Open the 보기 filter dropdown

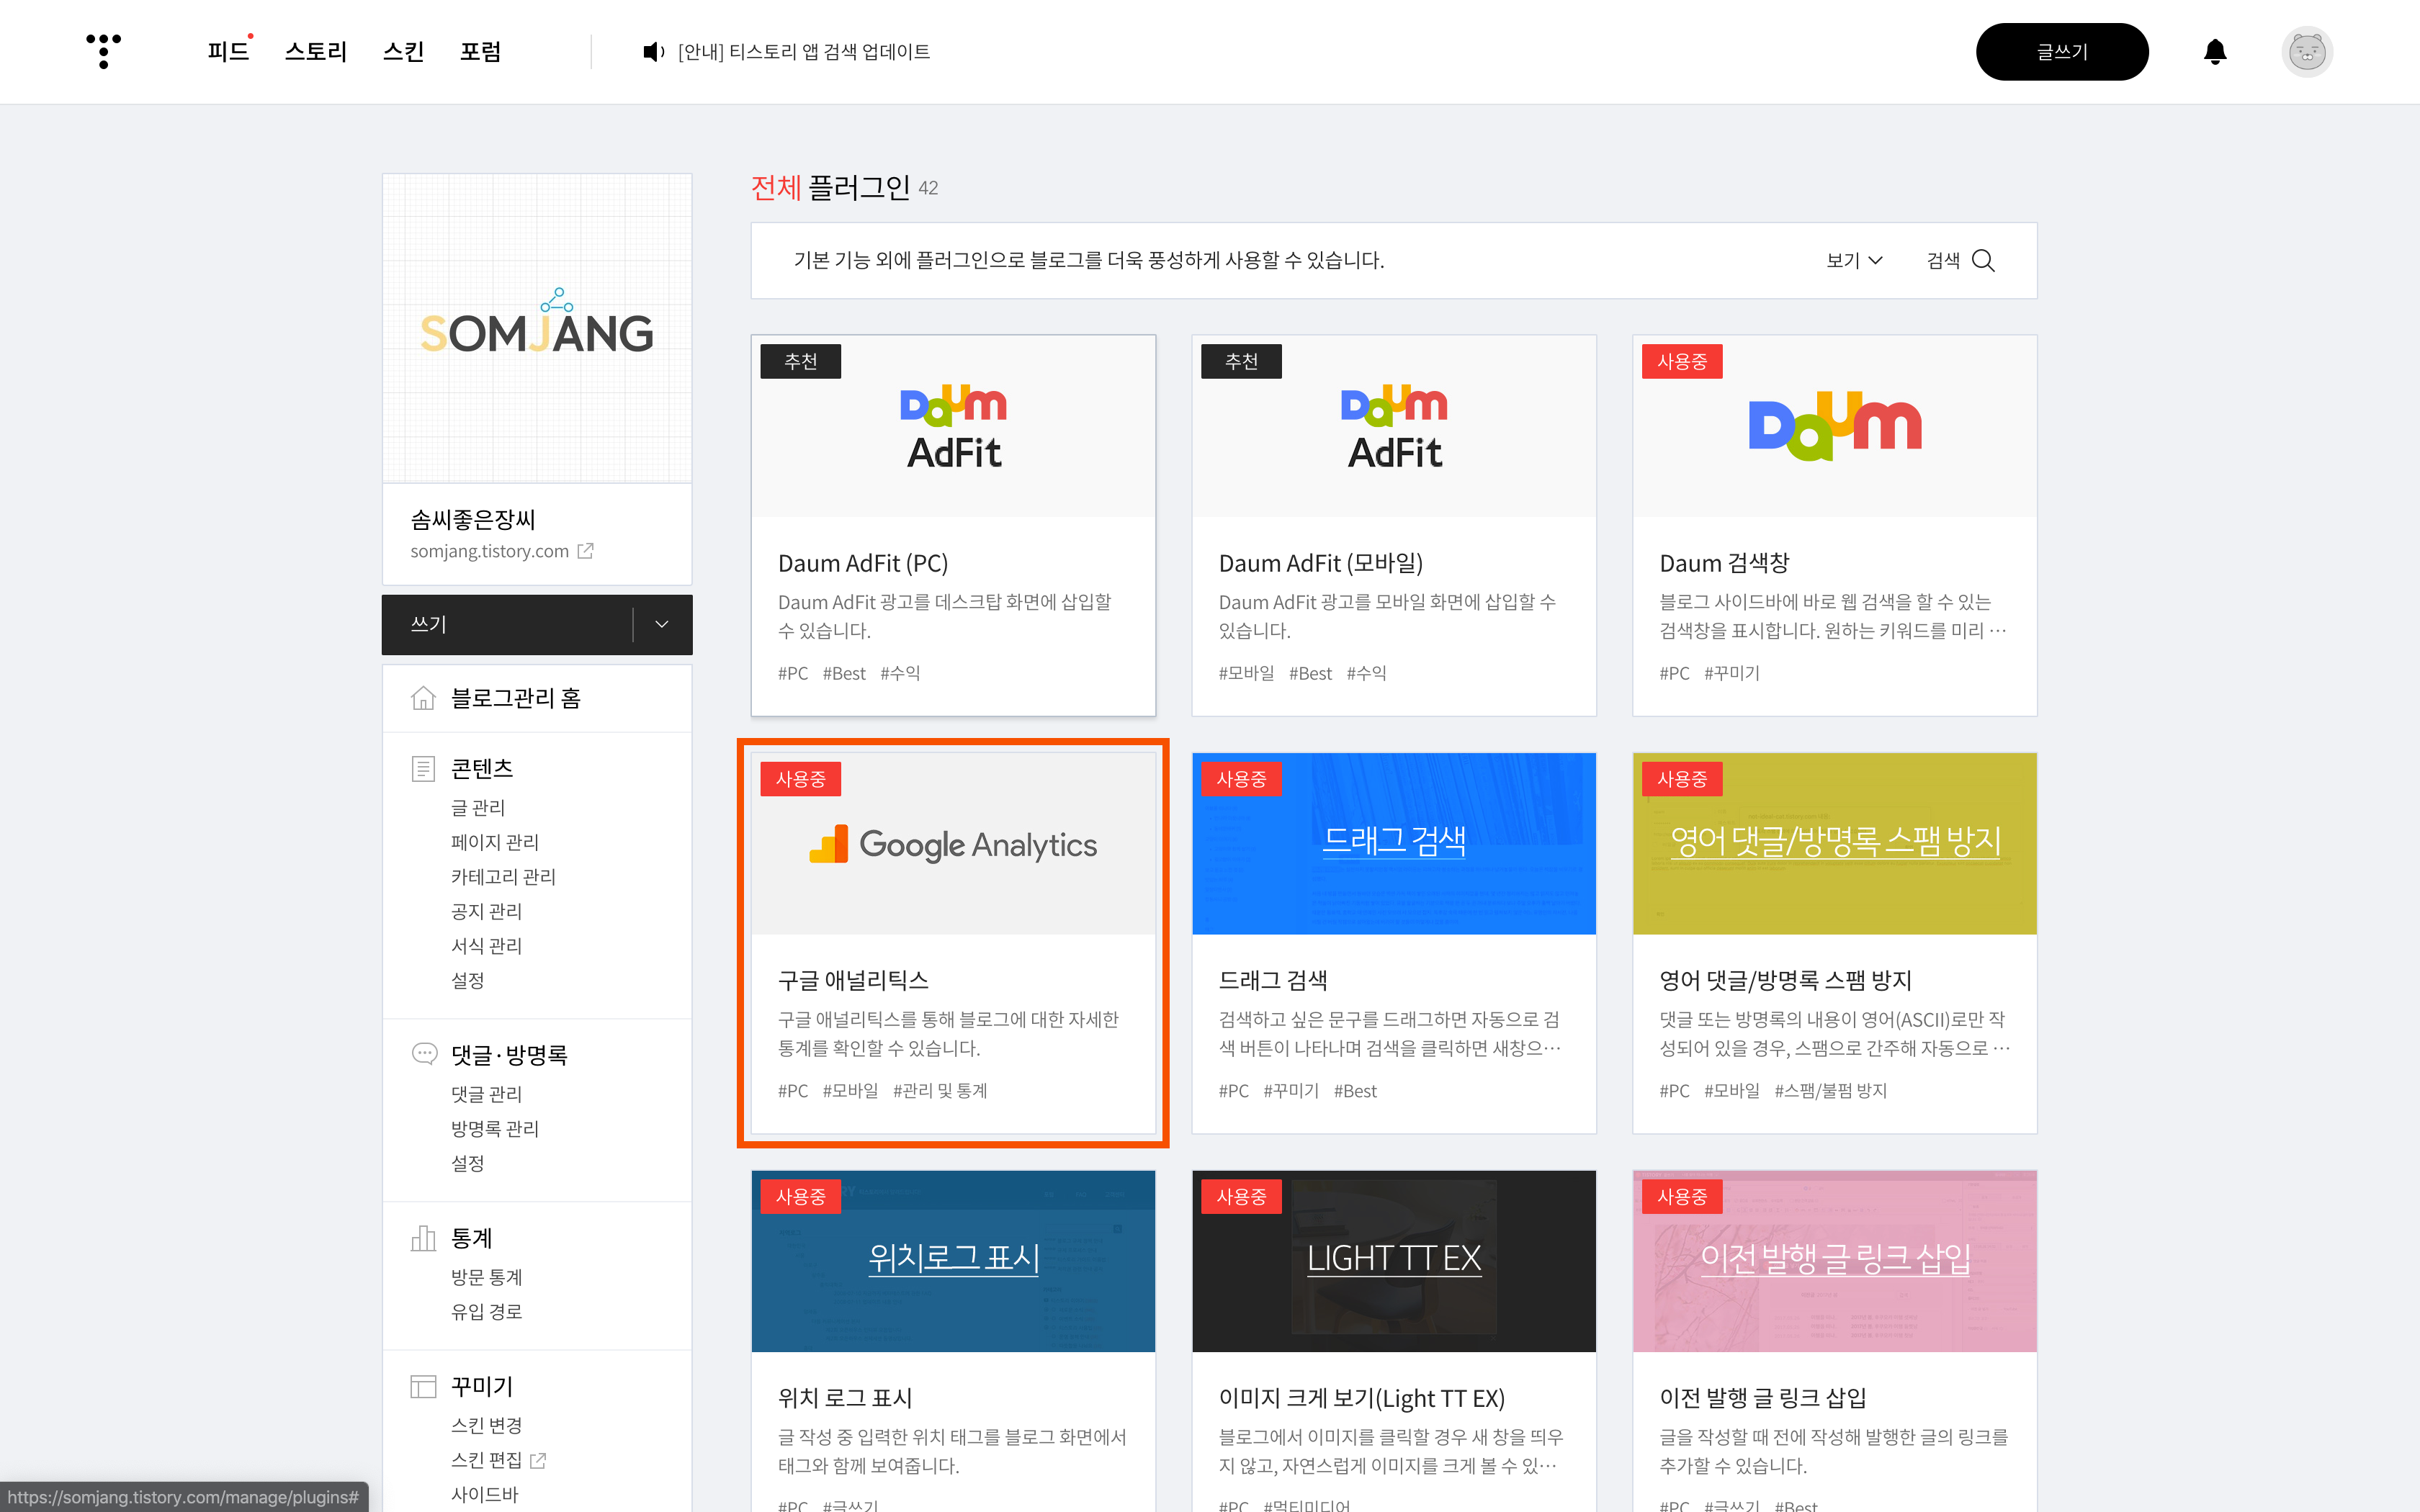click(x=1854, y=260)
